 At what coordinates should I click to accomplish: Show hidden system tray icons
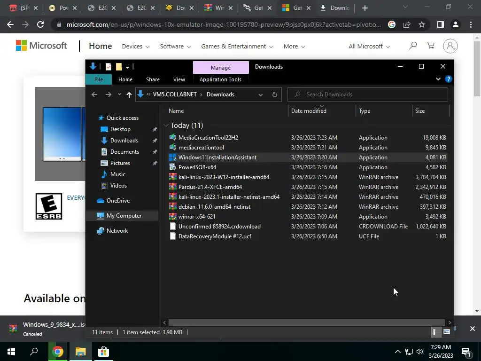coord(397,352)
